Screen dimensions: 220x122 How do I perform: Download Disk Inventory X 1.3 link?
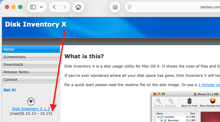coord(31,109)
